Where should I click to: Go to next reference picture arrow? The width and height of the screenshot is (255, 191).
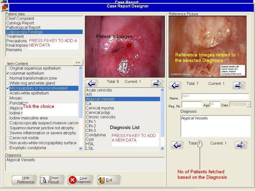(239, 85)
